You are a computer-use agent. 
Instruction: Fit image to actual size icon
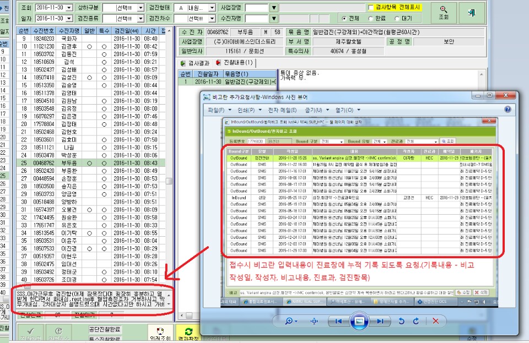(x=314, y=321)
